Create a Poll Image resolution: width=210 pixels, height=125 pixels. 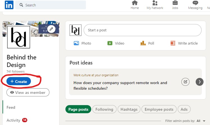(147, 43)
